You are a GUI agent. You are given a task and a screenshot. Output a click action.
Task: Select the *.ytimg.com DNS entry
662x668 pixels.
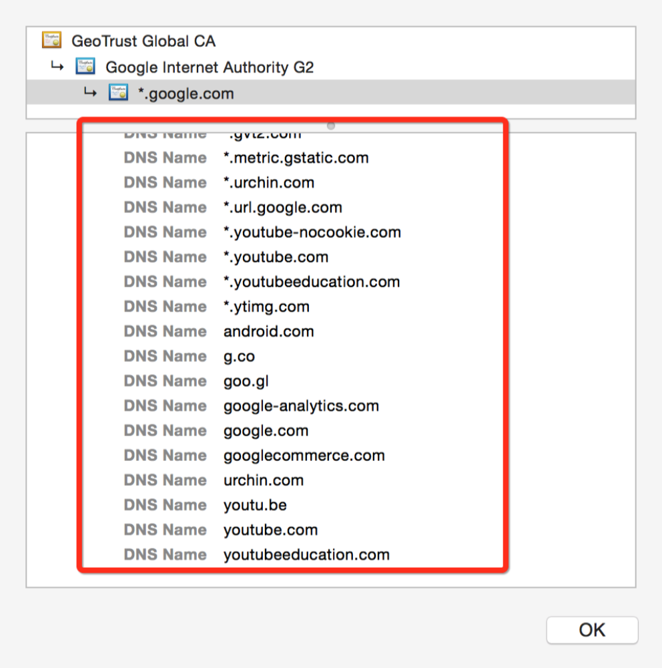(x=266, y=307)
